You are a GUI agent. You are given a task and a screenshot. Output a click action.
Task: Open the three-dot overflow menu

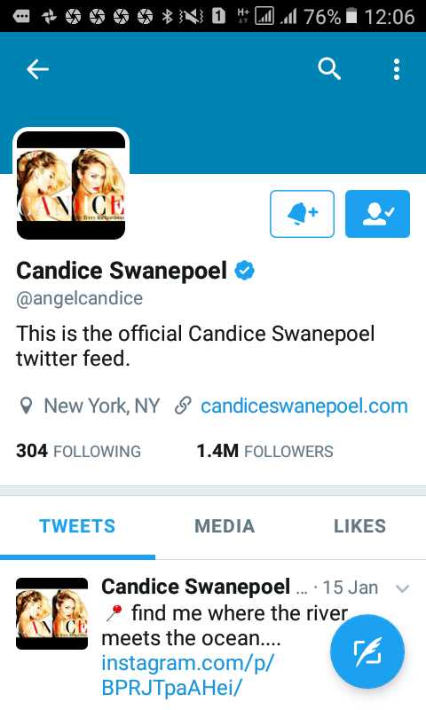point(397,69)
